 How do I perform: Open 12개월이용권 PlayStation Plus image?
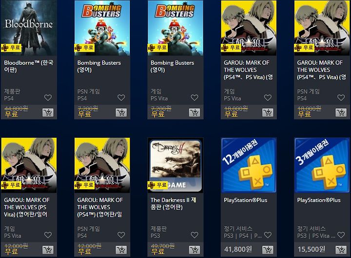pyautogui.click(x=249, y=165)
